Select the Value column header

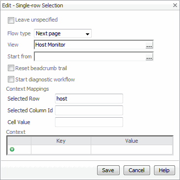click(x=131, y=141)
